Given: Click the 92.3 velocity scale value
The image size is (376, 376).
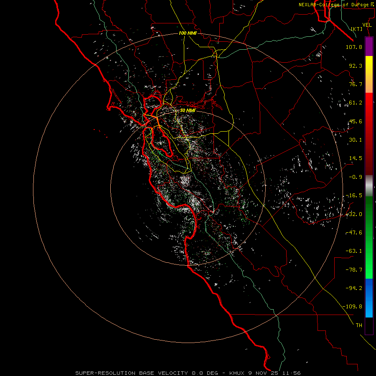Looking at the screenshot, I should [356, 66].
